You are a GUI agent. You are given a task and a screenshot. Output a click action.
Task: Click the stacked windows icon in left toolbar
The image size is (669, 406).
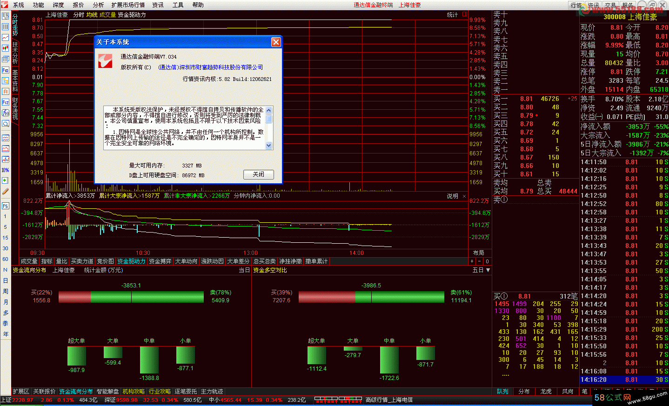point(6,59)
